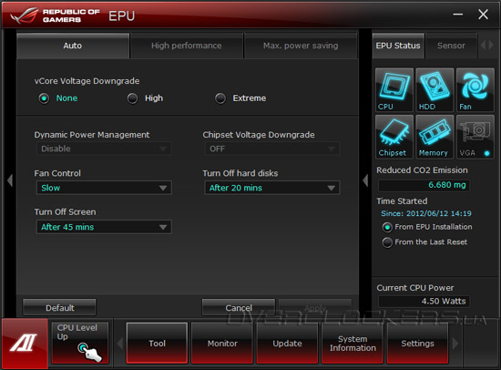Screen dimensions: 501x370
Task: Open the Monitor section
Action: (222, 344)
